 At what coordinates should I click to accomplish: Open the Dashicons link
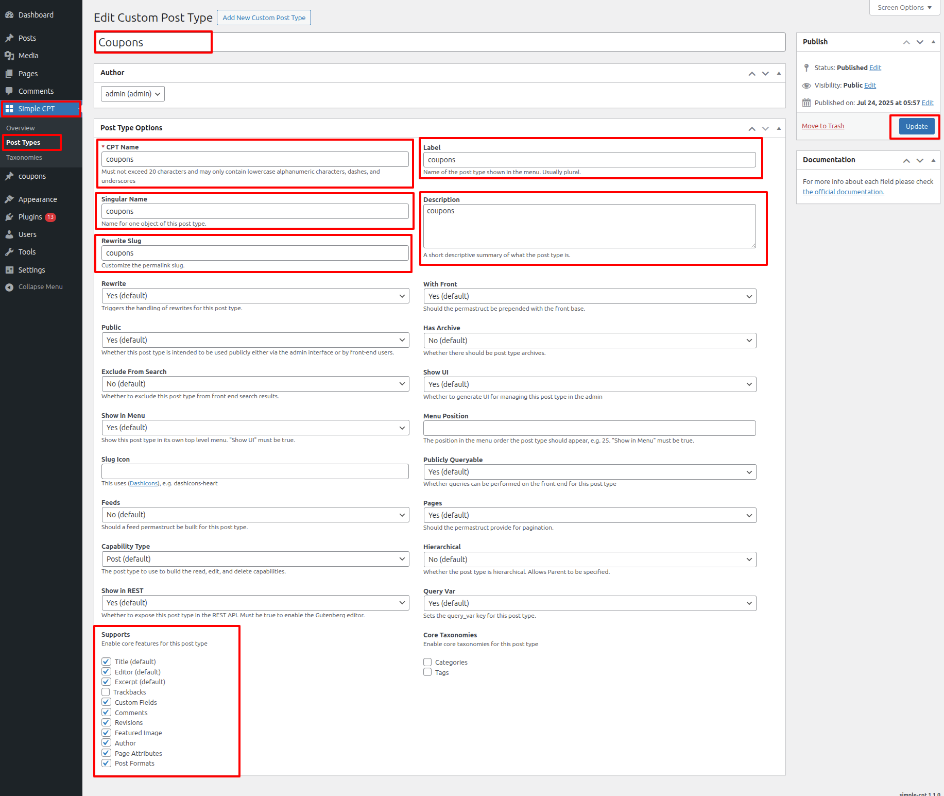(144, 483)
